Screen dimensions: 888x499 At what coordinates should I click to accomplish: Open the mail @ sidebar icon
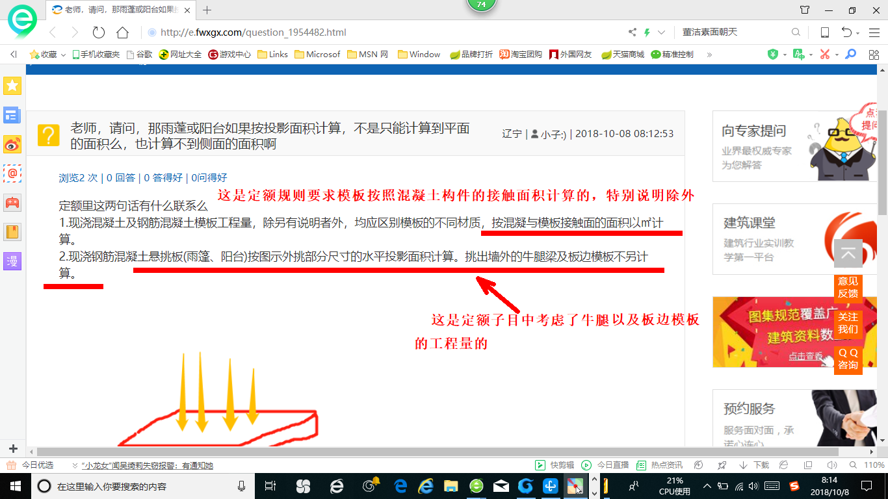coord(12,173)
